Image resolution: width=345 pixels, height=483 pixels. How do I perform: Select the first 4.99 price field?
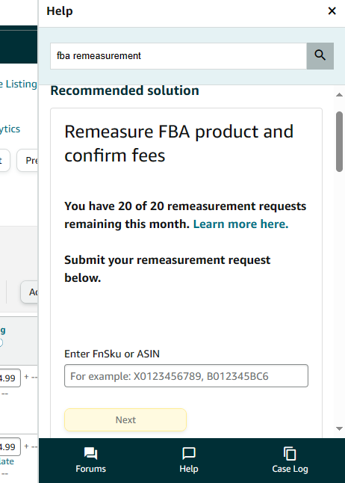pyautogui.click(x=10, y=378)
